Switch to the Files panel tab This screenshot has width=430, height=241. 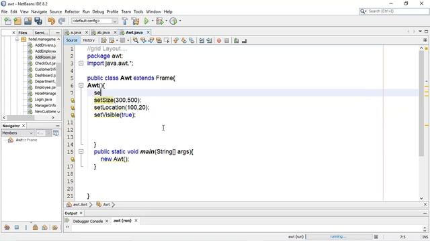coord(23,33)
